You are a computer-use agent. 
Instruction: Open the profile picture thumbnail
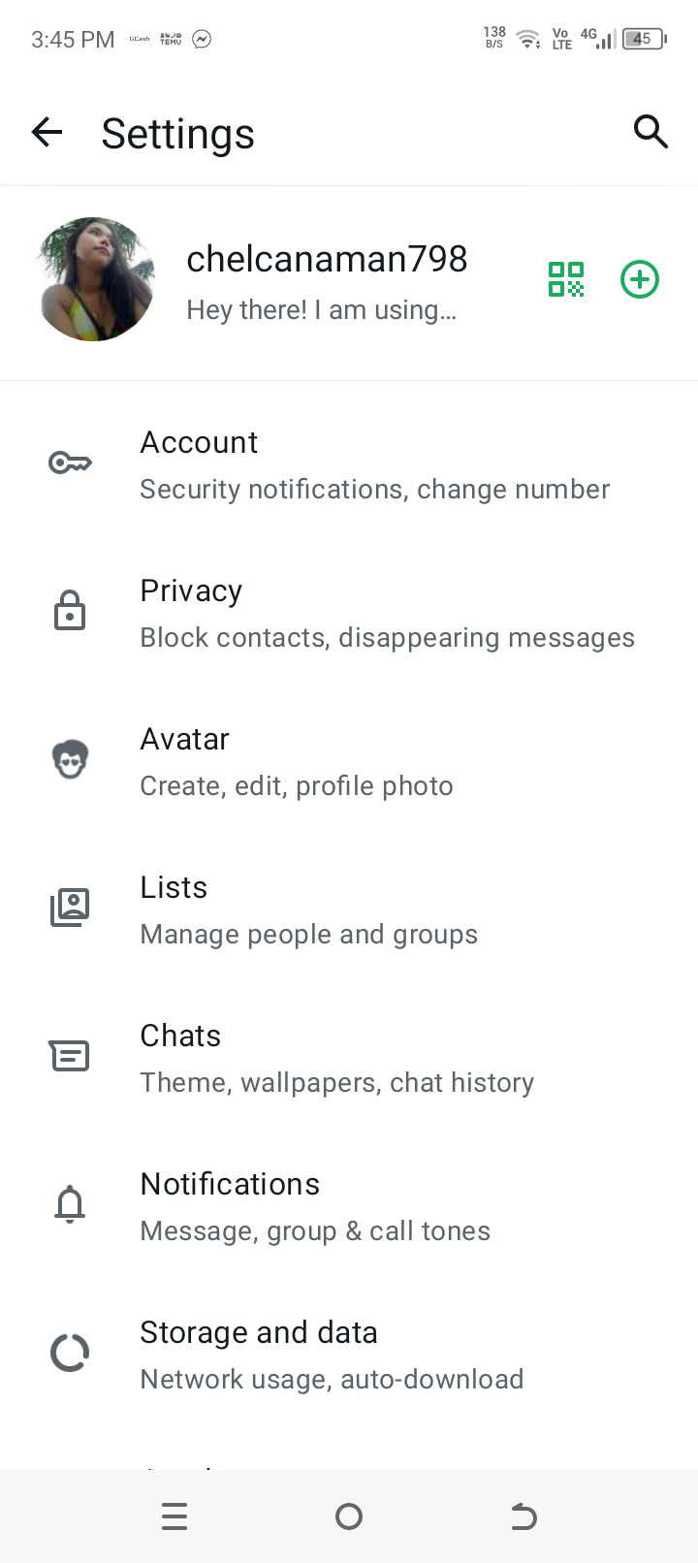click(95, 279)
